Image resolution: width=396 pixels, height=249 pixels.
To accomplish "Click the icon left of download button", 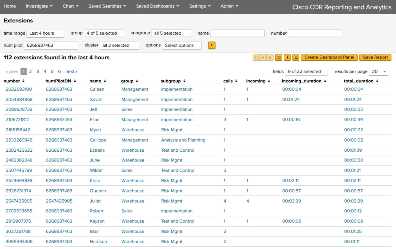I will [x=279, y=58].
